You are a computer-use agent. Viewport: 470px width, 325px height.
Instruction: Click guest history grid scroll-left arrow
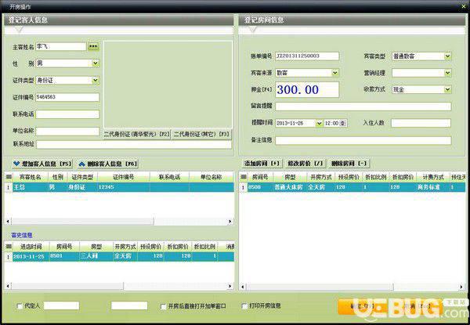point(8,286)
